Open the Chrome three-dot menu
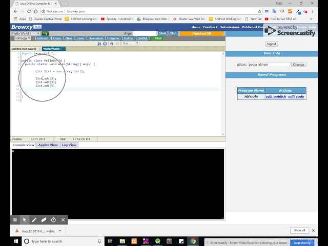328x246 pixels. [x=313, y=11]
